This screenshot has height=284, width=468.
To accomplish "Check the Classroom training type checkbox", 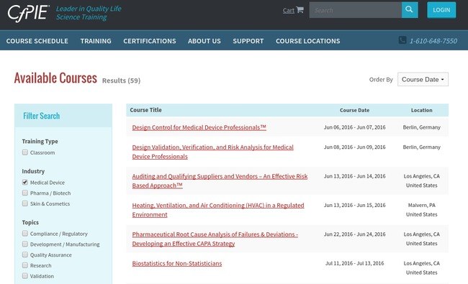I will point(25,152).
